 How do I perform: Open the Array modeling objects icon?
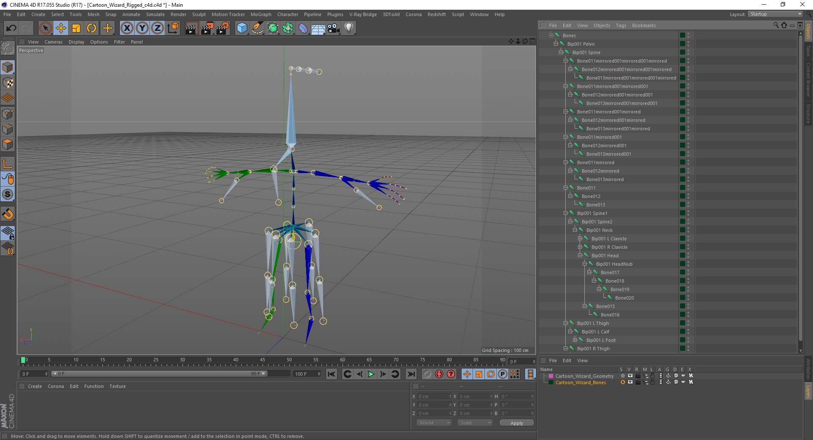tap(288, 28)
